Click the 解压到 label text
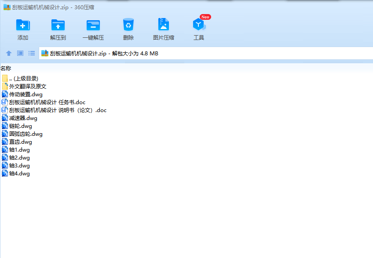Viewport: 373px width, 258px height. (58, 37)
